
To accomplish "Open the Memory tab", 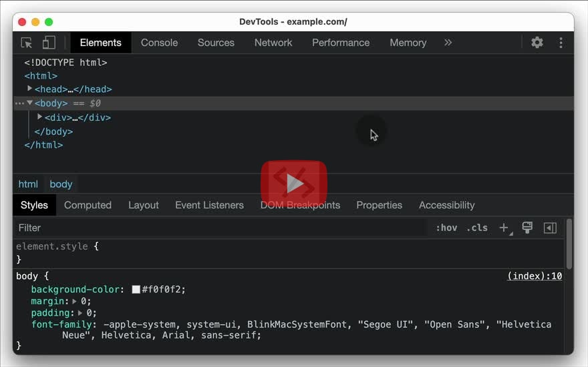I will pyautogui.click(x=408, y=43).
